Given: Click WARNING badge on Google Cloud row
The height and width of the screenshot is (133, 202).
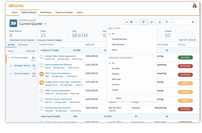Looking at the screenshot, I should 185,83.
